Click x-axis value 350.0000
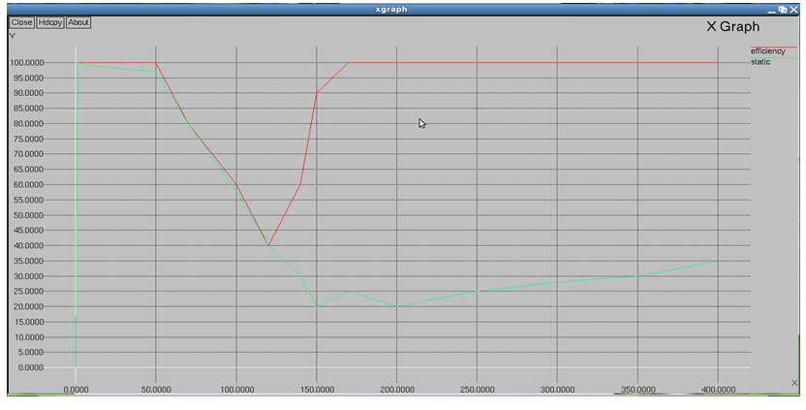 click(x=638, y=390)
